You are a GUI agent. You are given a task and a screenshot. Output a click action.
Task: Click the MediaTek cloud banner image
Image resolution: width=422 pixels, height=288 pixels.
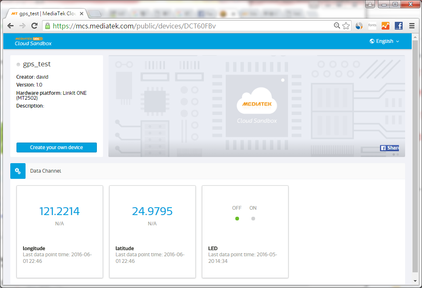point(257,106)
